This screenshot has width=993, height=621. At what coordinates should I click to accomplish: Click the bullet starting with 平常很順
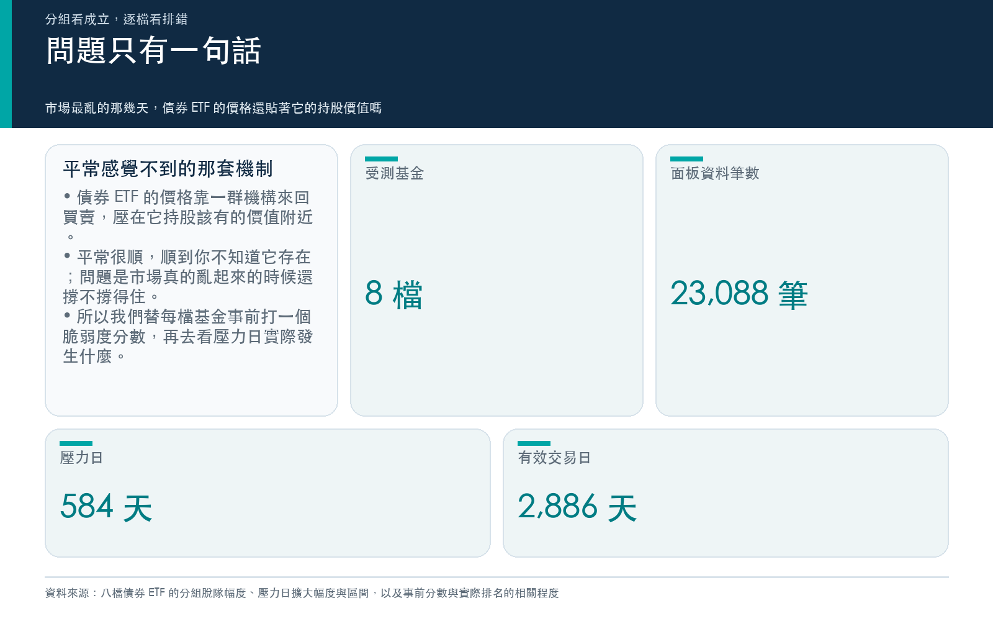[x=188, y=277]
